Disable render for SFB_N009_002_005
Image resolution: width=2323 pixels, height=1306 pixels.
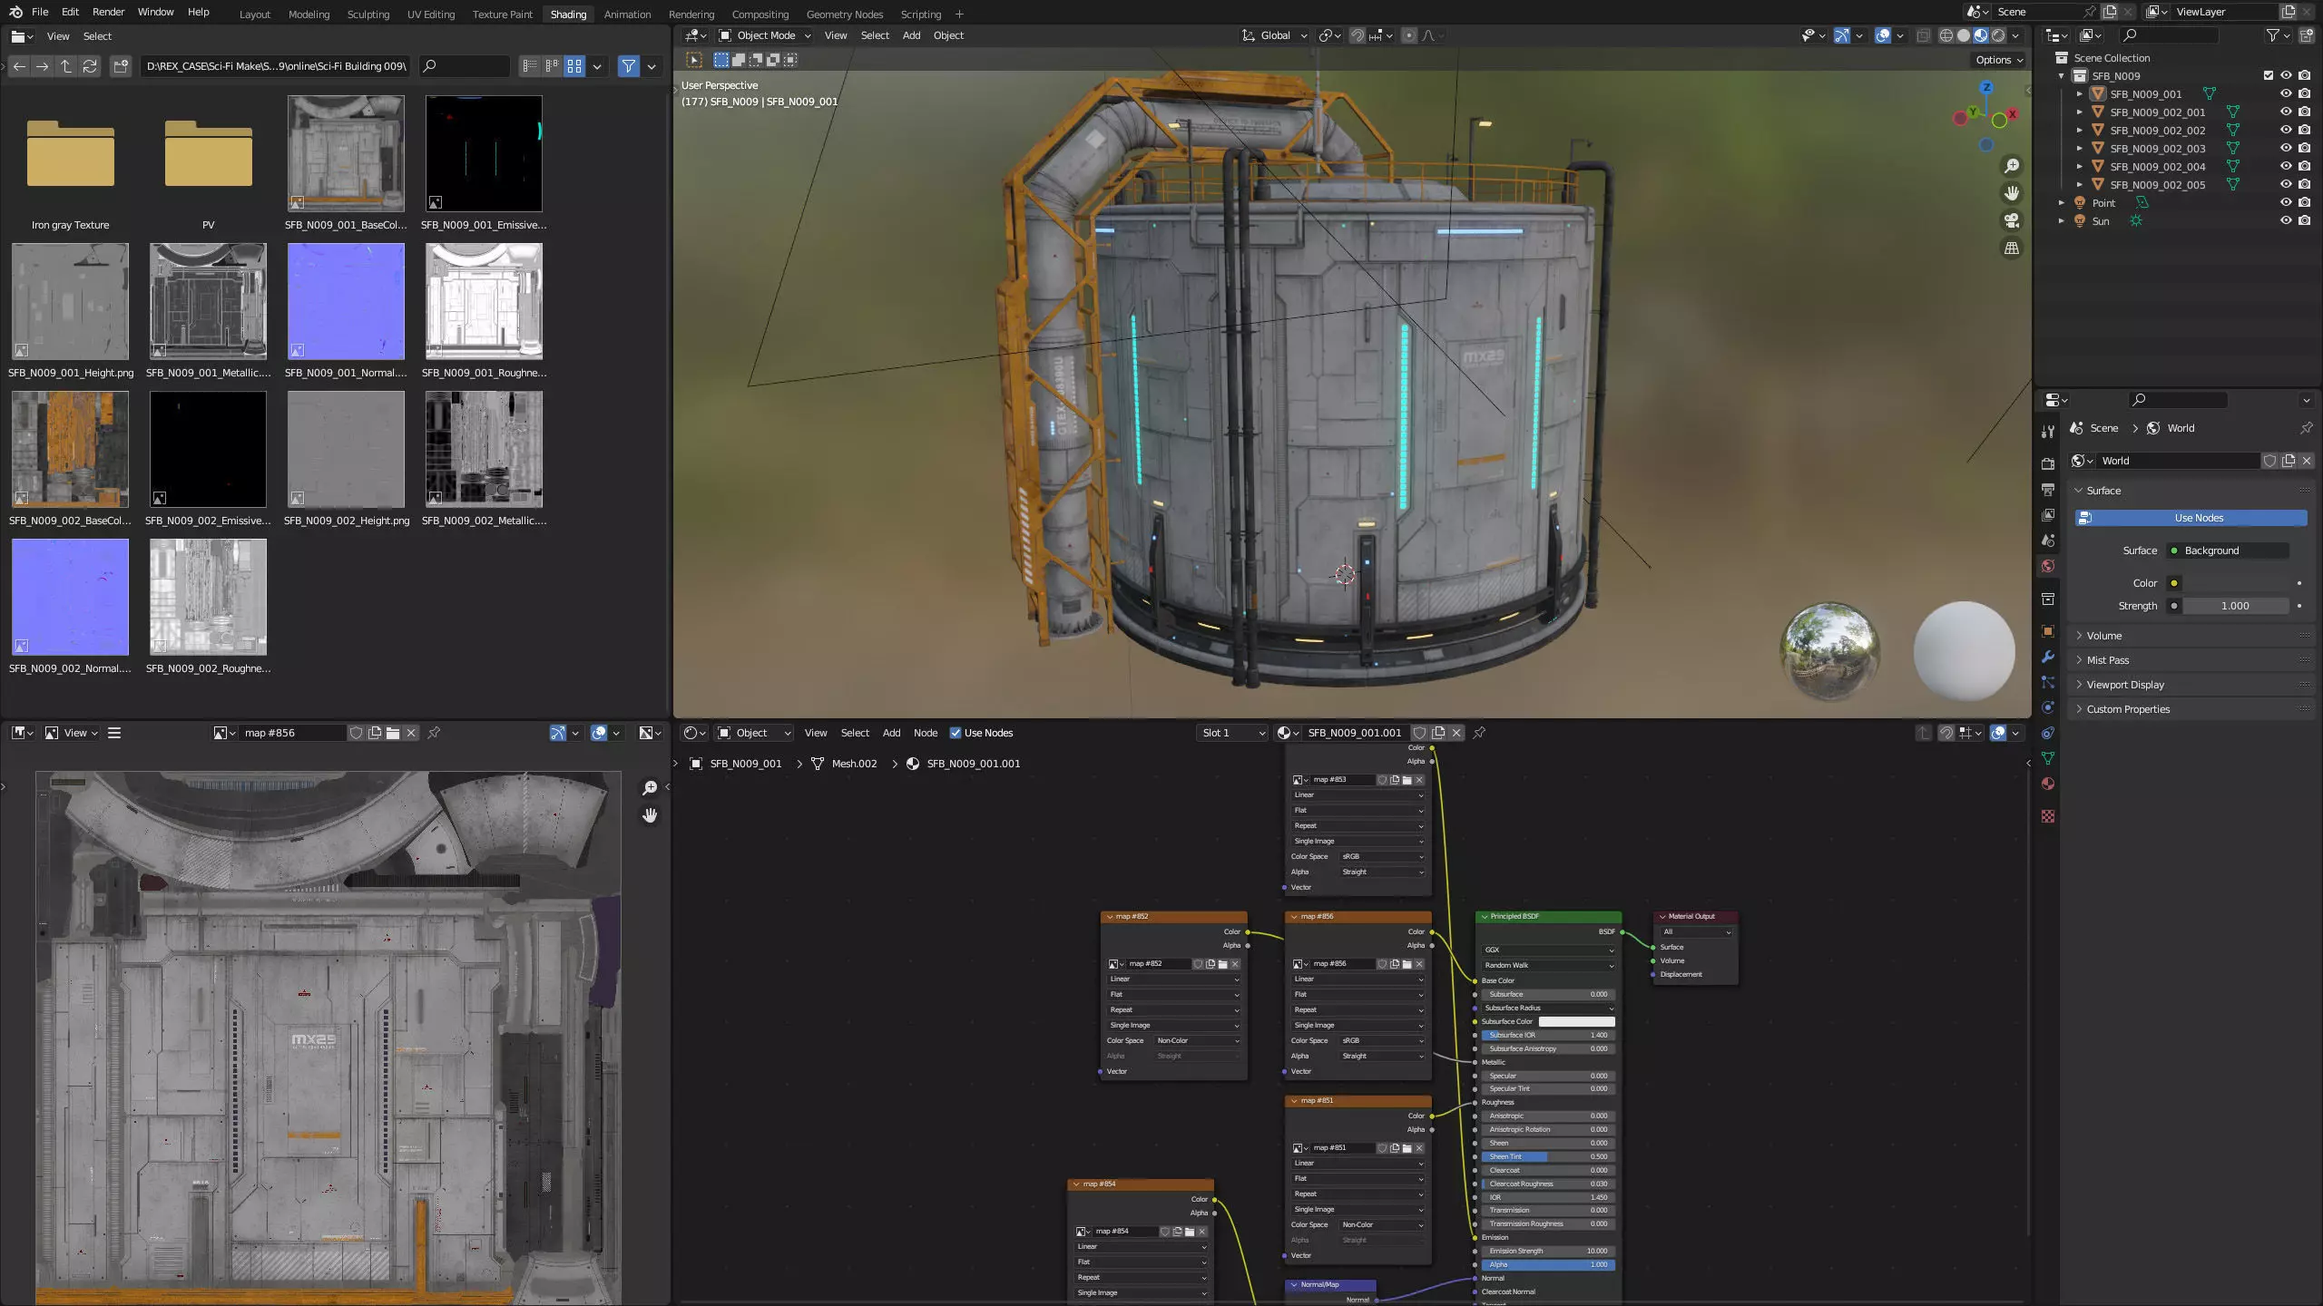point(2304,184)
